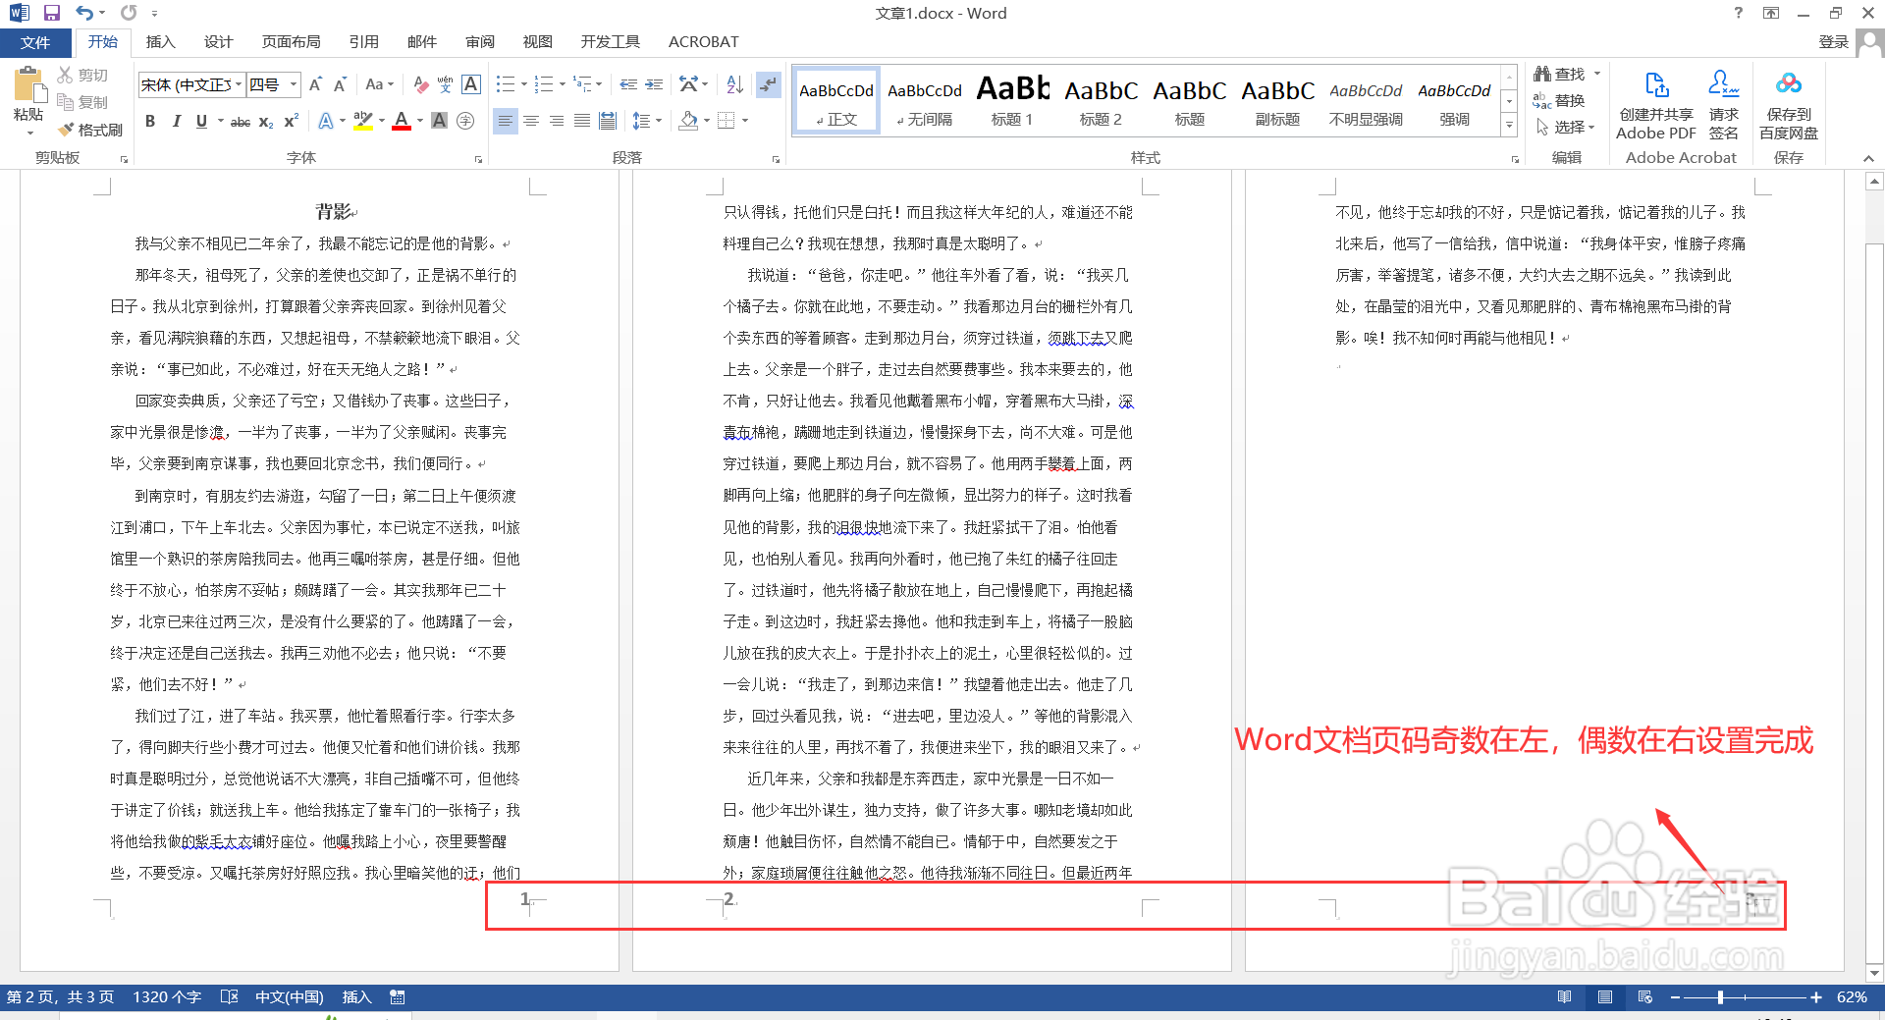
Task: Undo the last action
Action: click(x=84, y=13)
